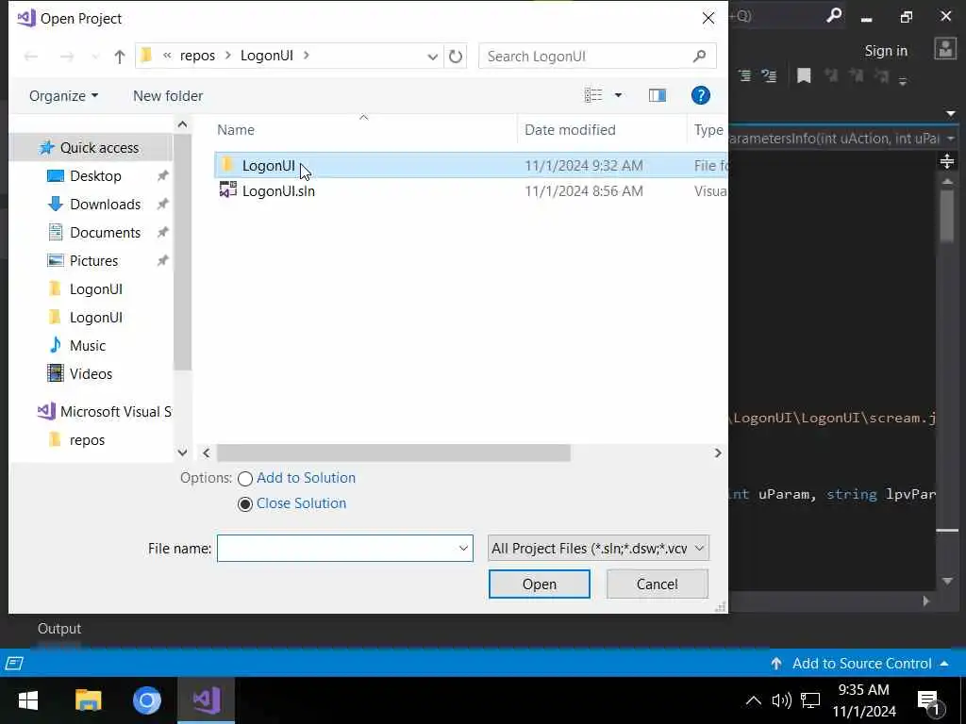Open Desktop in Quick access
The image size is (966, 724).
(x=95, y=176)
